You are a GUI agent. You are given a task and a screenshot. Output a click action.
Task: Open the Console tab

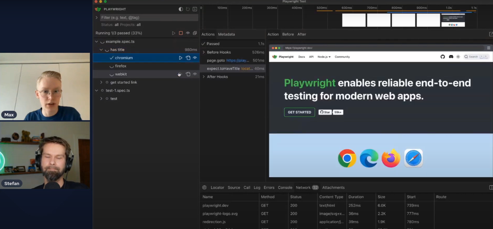(x=285, y=188)
